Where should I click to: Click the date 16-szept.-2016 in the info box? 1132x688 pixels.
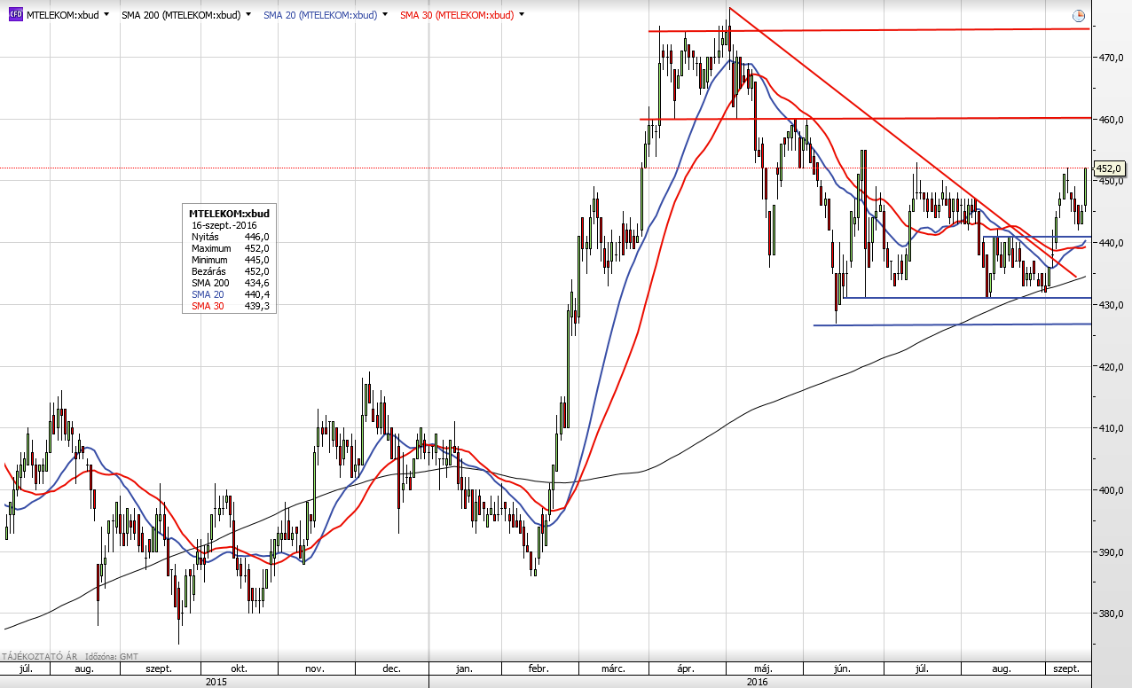(224, 225)
